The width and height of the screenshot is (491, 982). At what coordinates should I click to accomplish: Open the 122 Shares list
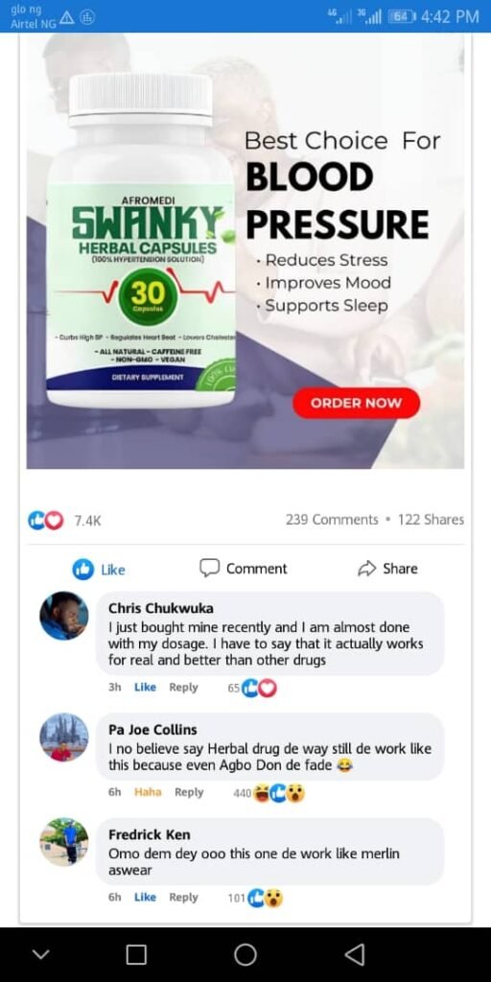point(431,520)
